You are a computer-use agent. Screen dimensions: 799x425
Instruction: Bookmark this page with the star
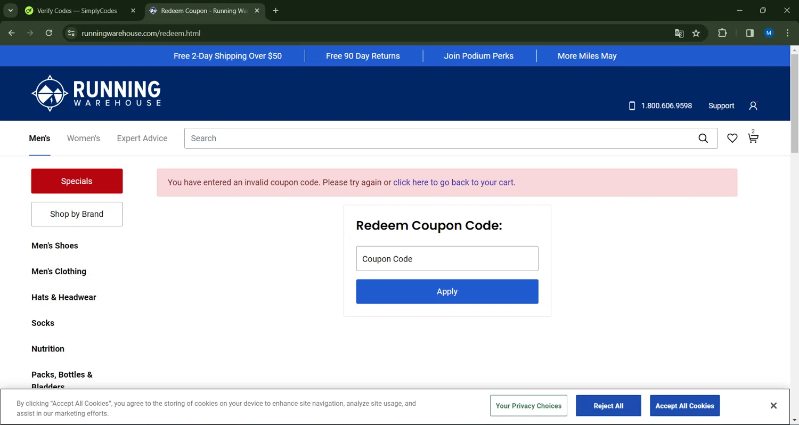point(696,33)
